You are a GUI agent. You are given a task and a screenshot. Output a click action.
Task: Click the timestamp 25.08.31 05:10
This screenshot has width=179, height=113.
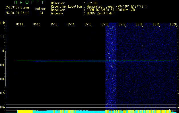17,13
